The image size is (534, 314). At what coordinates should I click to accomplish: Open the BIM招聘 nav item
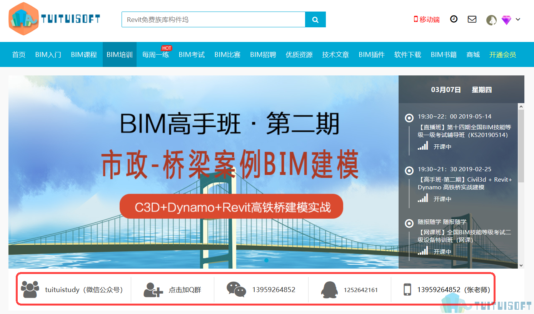(263, 55)
